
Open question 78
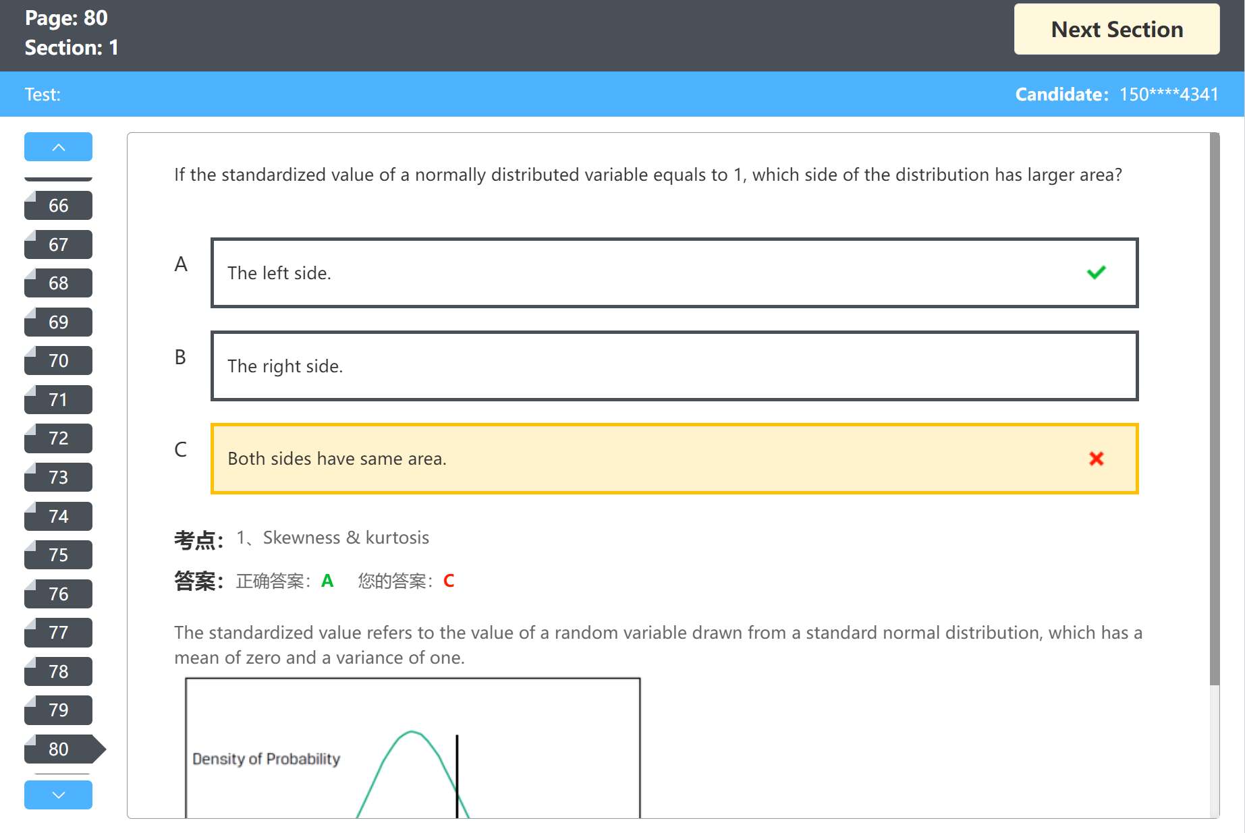pyautogui.click(x=59, y=672)
